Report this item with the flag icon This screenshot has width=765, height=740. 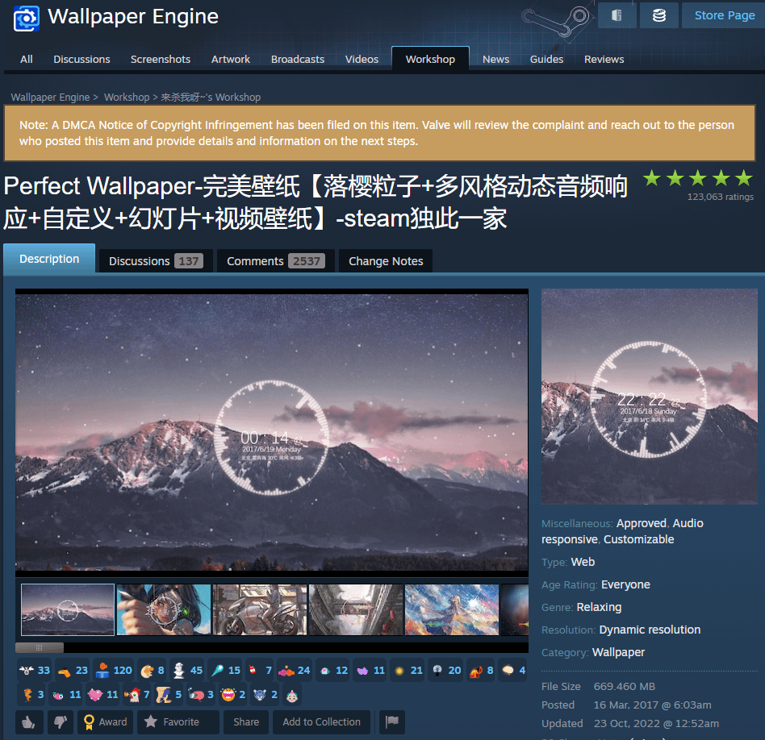[392, 722]
